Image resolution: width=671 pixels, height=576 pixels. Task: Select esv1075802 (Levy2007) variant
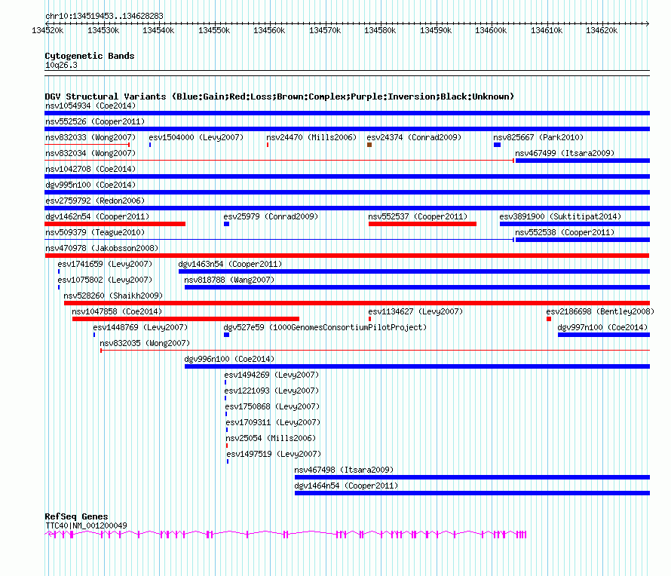pos(105,280)
